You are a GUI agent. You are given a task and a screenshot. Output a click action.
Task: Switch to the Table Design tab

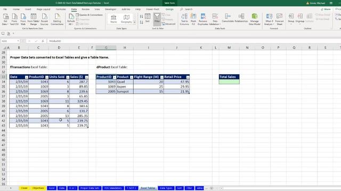coord(169,10)
